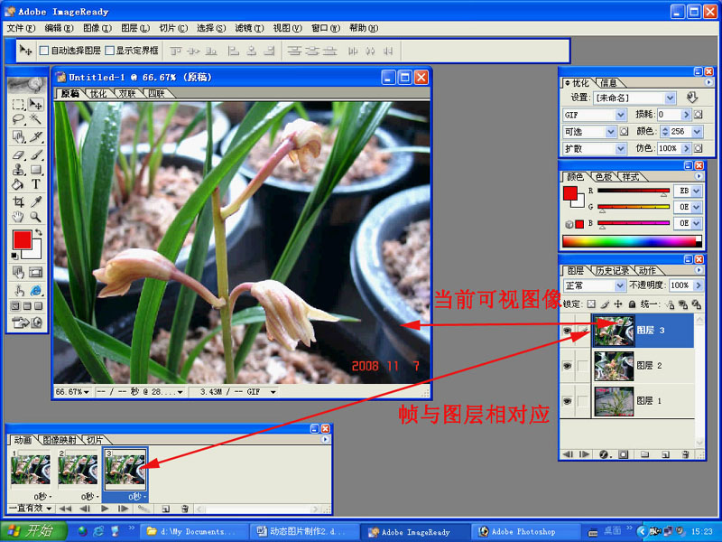Switch to 图像映射 tab
Viewport: 722px width, 542px height.
60,440
